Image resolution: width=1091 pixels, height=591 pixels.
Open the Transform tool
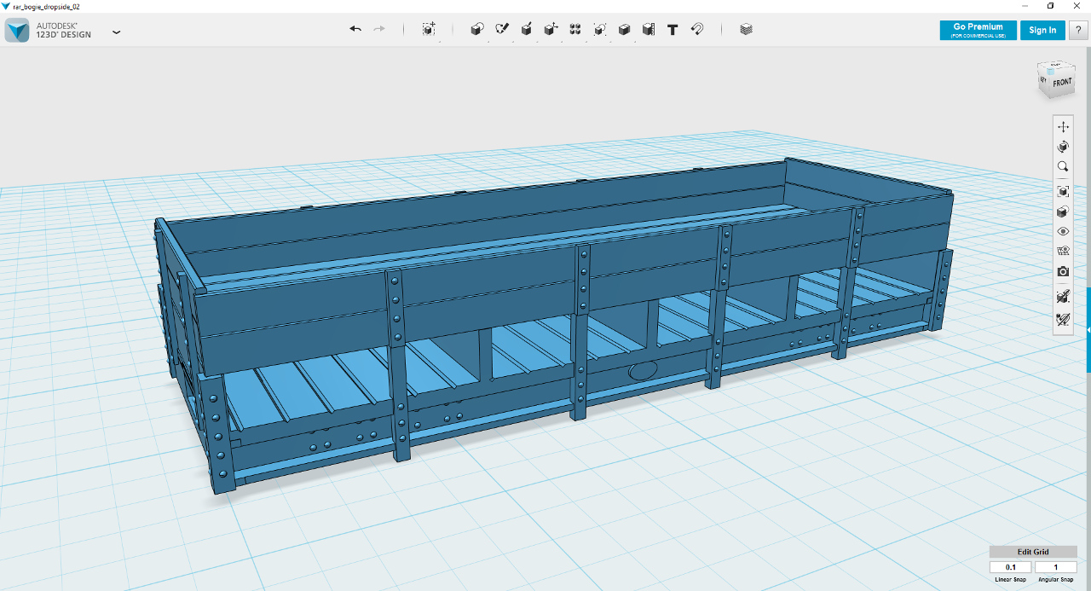pyautogui.click(x=429, y=29)
